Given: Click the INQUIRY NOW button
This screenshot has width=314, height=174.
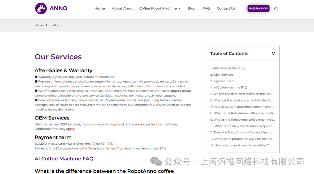Looking at the screenshot, I should 258,8.
